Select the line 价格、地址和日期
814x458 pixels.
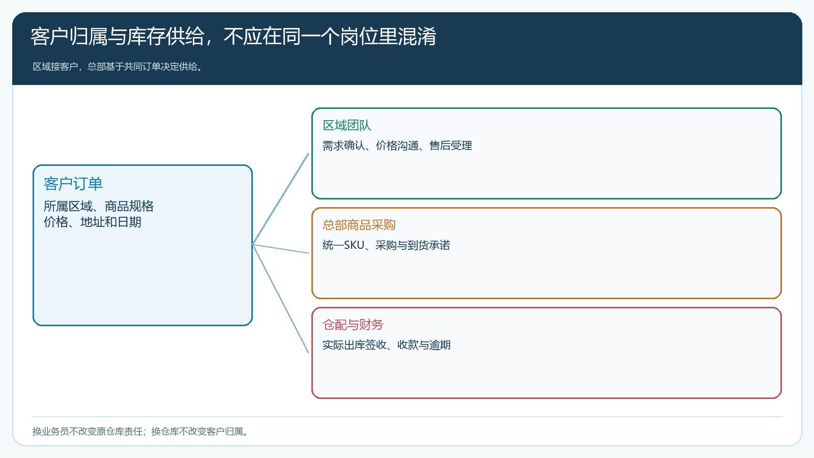click(93, 222)
